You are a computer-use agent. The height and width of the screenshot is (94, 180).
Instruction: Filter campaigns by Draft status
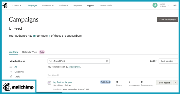point(17,77)
